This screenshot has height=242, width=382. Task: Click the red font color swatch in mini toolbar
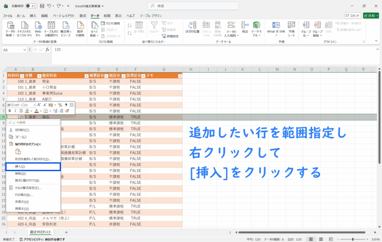tap(36, 111)
